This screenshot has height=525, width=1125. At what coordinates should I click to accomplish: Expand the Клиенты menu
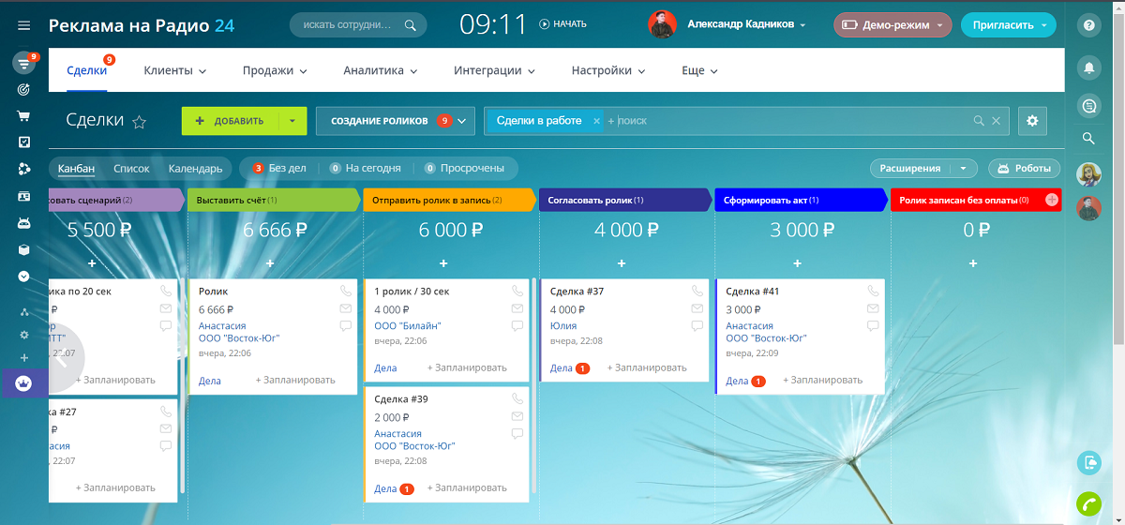click(174, 70)
